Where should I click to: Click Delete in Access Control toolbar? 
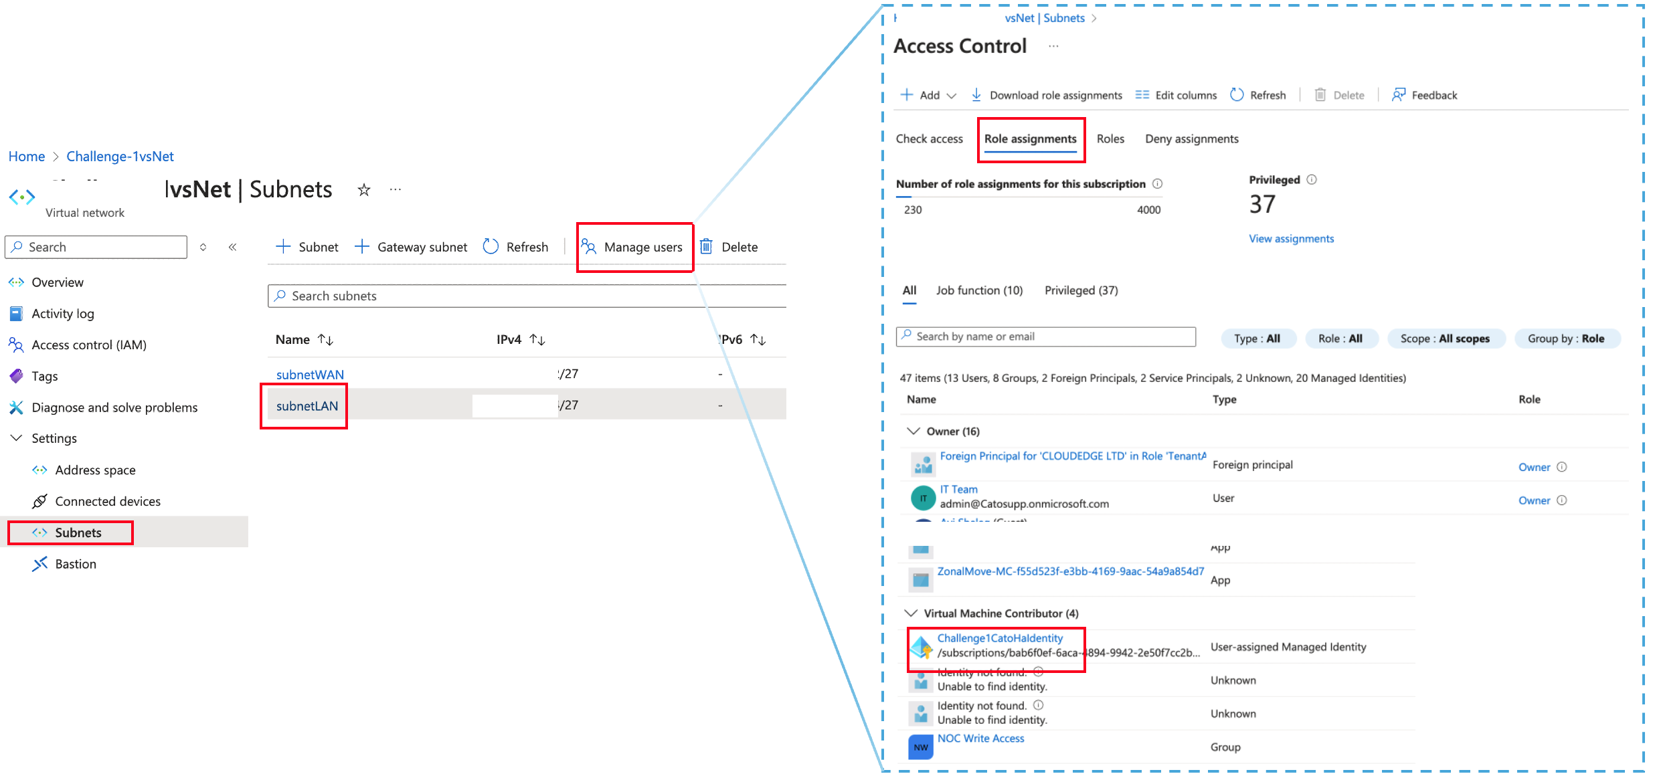pos(1339,95)
